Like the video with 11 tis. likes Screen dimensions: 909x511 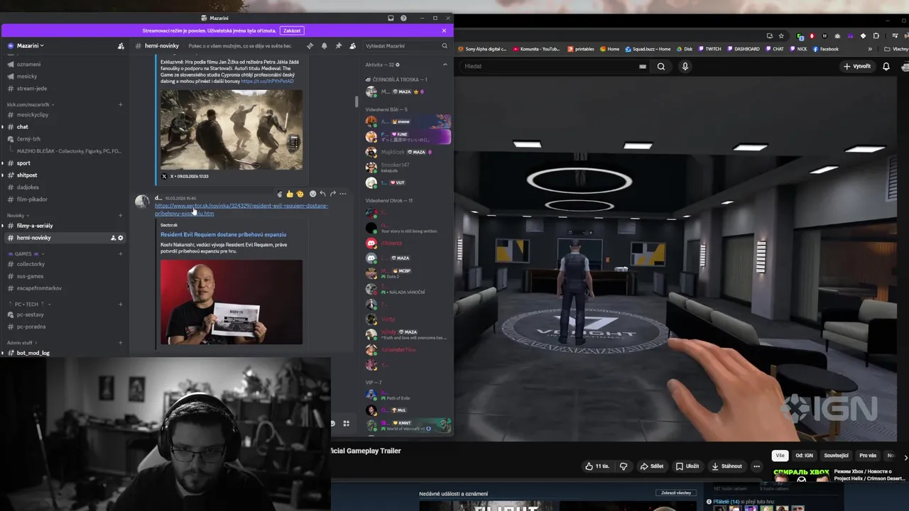(597, 466)
